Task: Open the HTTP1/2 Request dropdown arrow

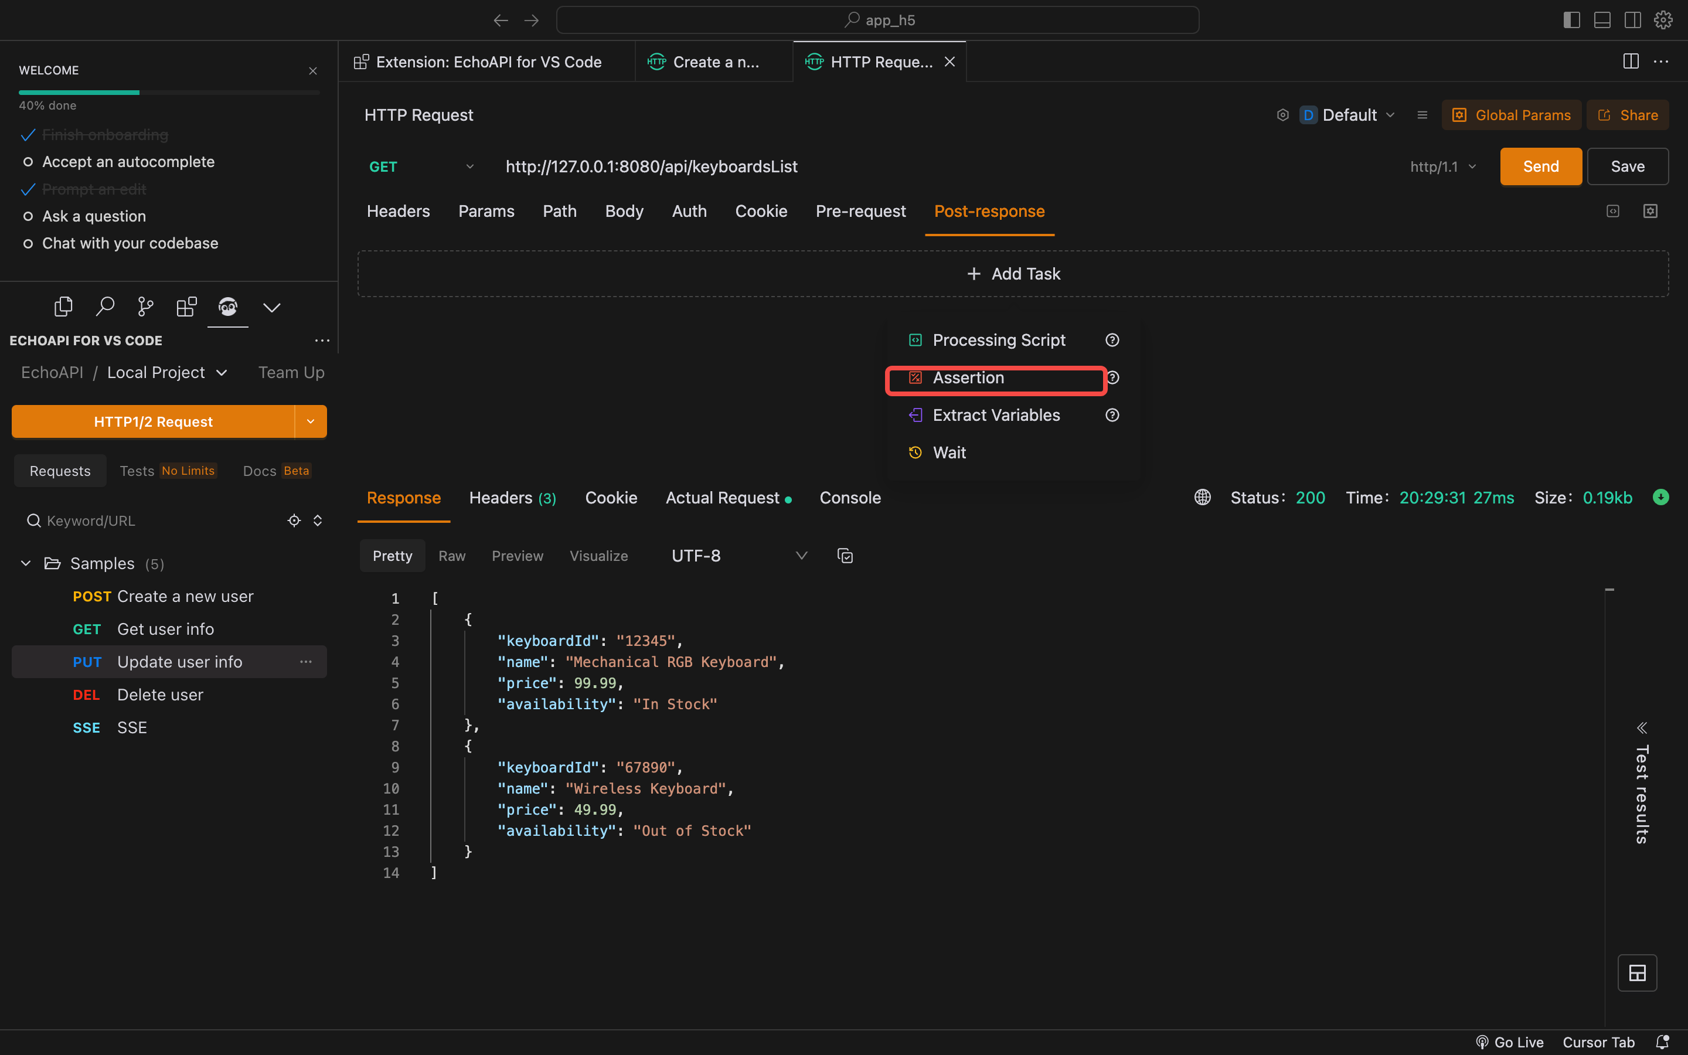Action: pyautogui.click(x=311, y=421)
